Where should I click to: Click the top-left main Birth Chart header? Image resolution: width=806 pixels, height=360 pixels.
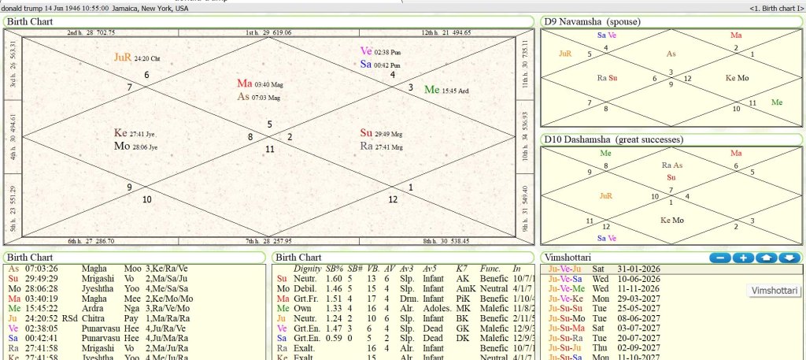(30, 21)
